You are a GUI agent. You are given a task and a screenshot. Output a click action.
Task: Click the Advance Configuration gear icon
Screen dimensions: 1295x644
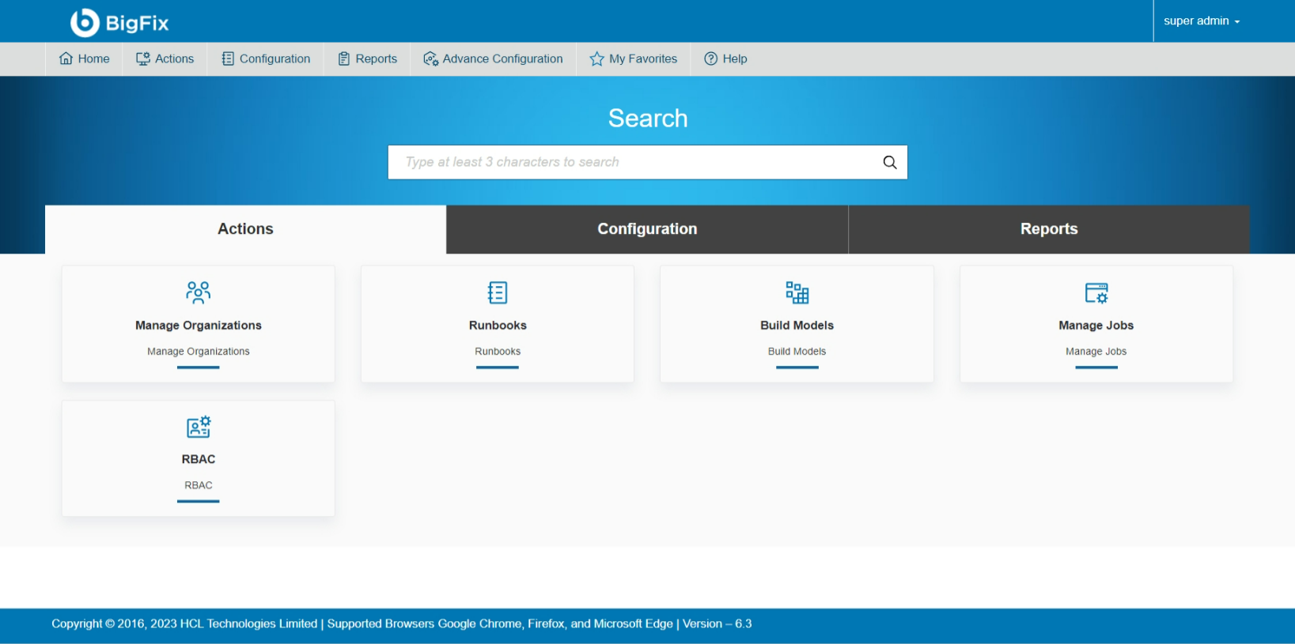(431, 58)
